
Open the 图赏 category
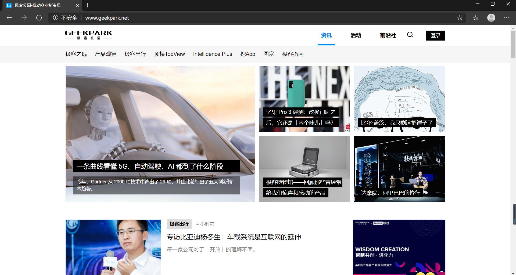click(269, 54)
